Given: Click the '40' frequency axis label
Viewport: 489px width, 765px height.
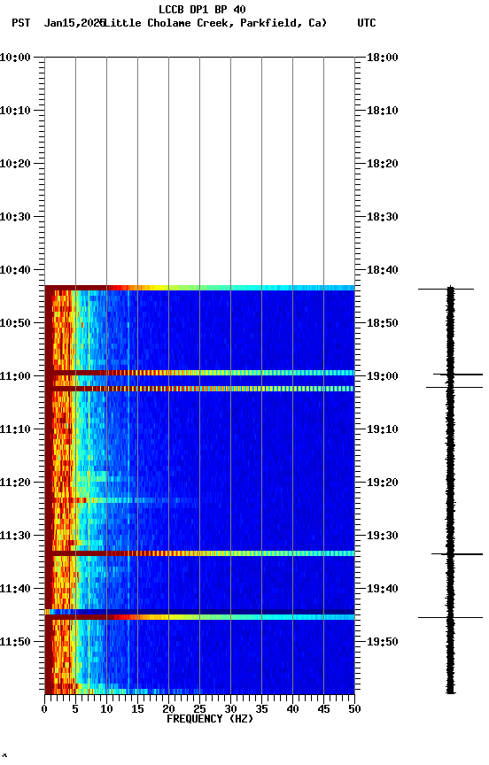Looking at the screenshot, I should pos(293,709).
